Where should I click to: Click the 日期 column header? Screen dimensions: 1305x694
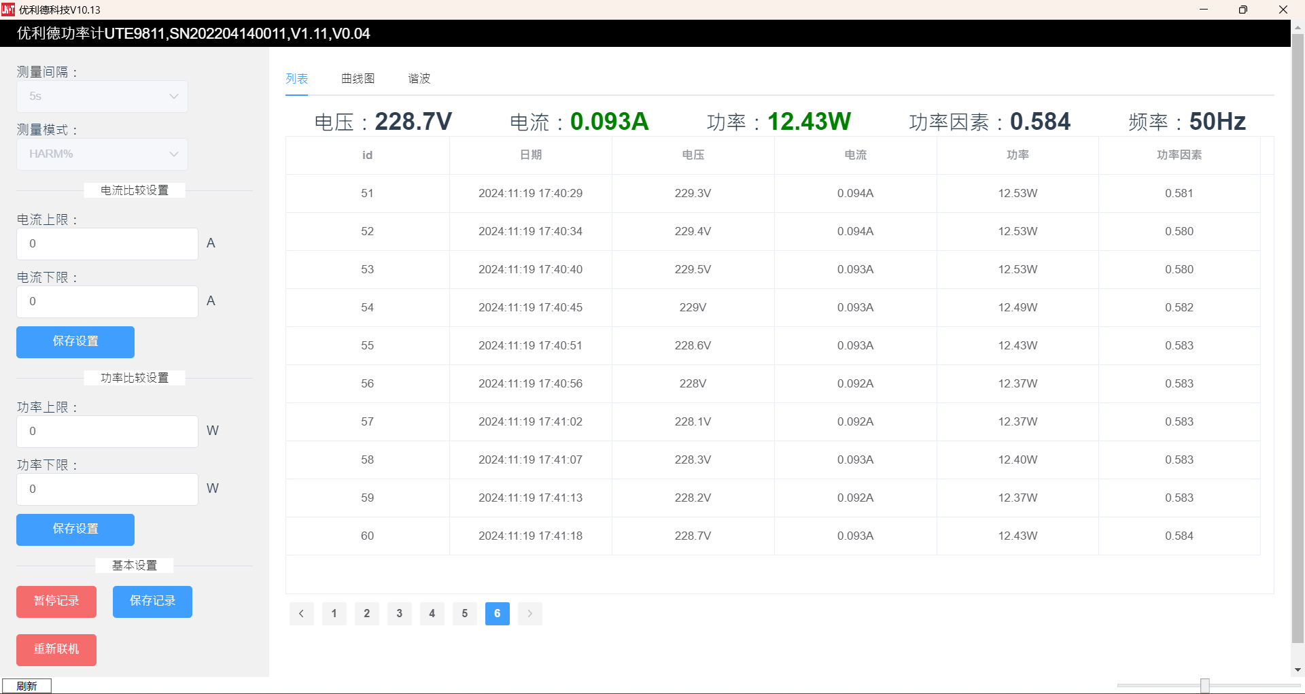tap(530, 156)
